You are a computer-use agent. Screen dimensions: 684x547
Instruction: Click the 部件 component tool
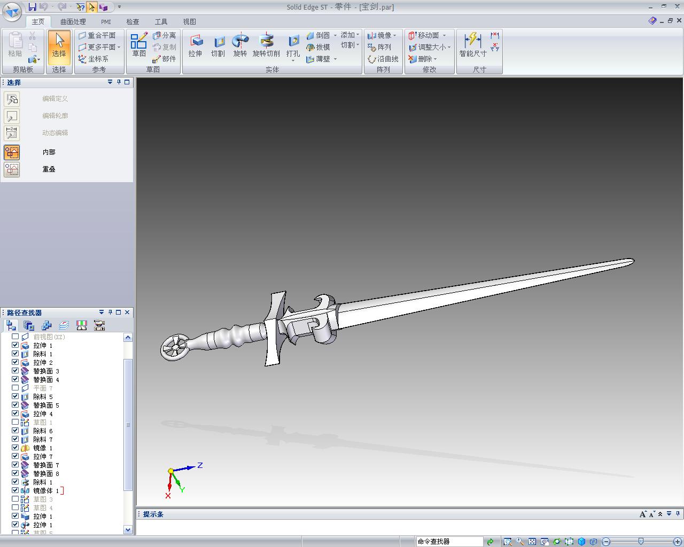tap(164, 59)
